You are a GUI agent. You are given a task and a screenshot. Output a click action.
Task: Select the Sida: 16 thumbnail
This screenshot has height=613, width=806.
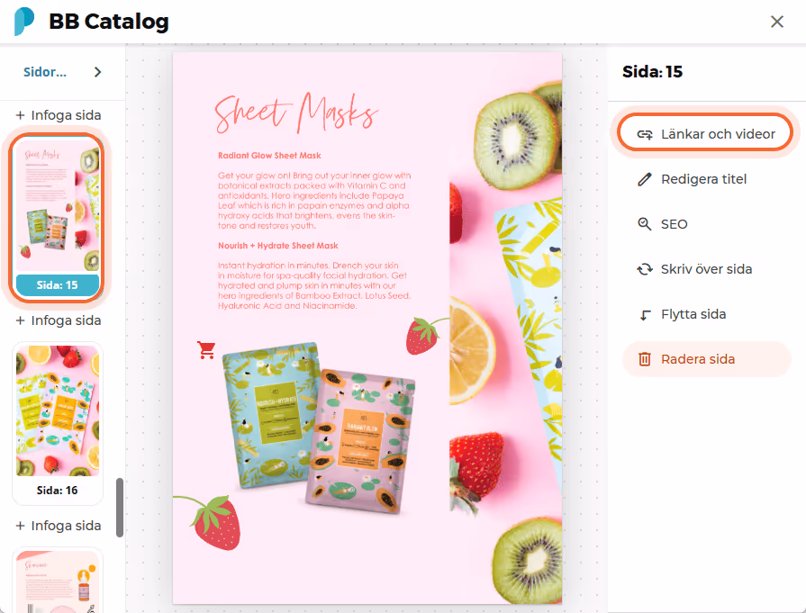57,423
